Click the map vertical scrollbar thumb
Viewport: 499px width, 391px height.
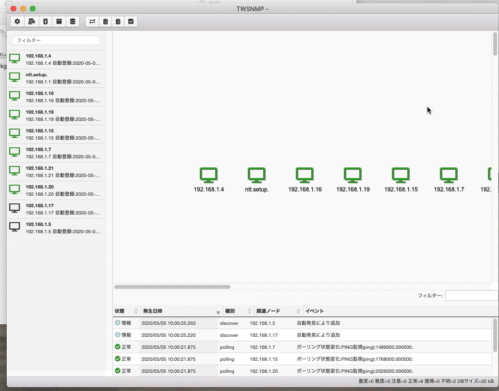[495, 44]
